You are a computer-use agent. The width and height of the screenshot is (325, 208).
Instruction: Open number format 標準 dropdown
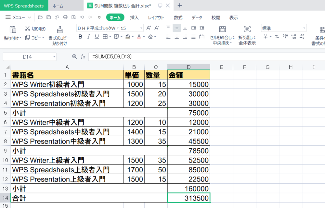pyautogui.click(x=304, y=28)
